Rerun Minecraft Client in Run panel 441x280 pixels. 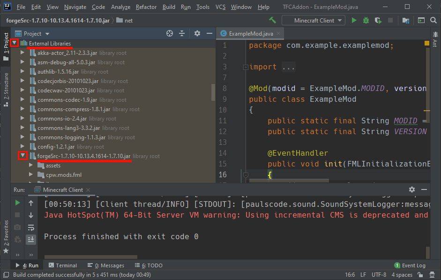[x=17, y=203]
